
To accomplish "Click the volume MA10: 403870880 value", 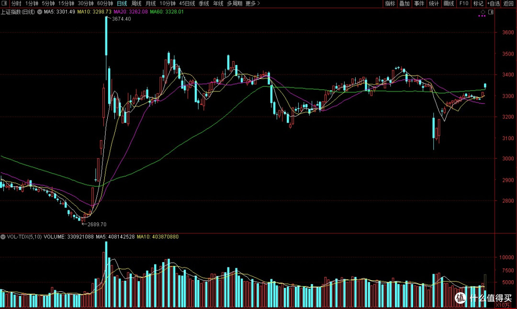I will click(157, 237).
